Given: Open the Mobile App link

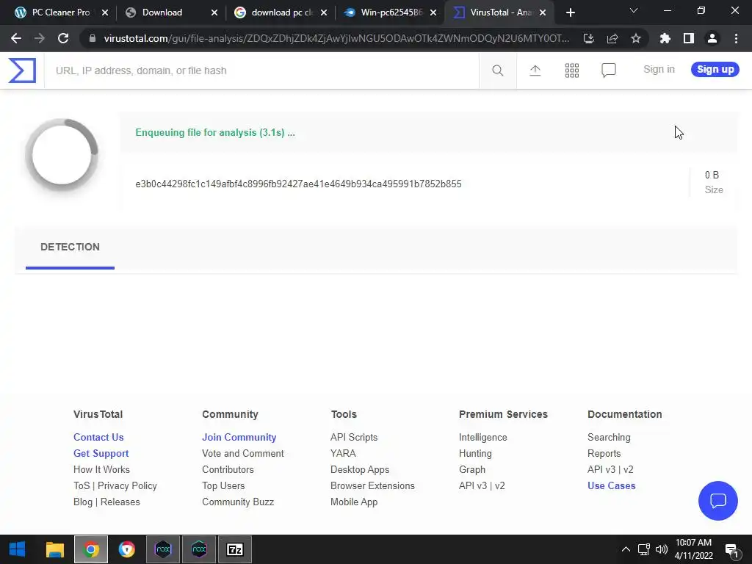Looking at the screenshot, I should coord(353,502).
